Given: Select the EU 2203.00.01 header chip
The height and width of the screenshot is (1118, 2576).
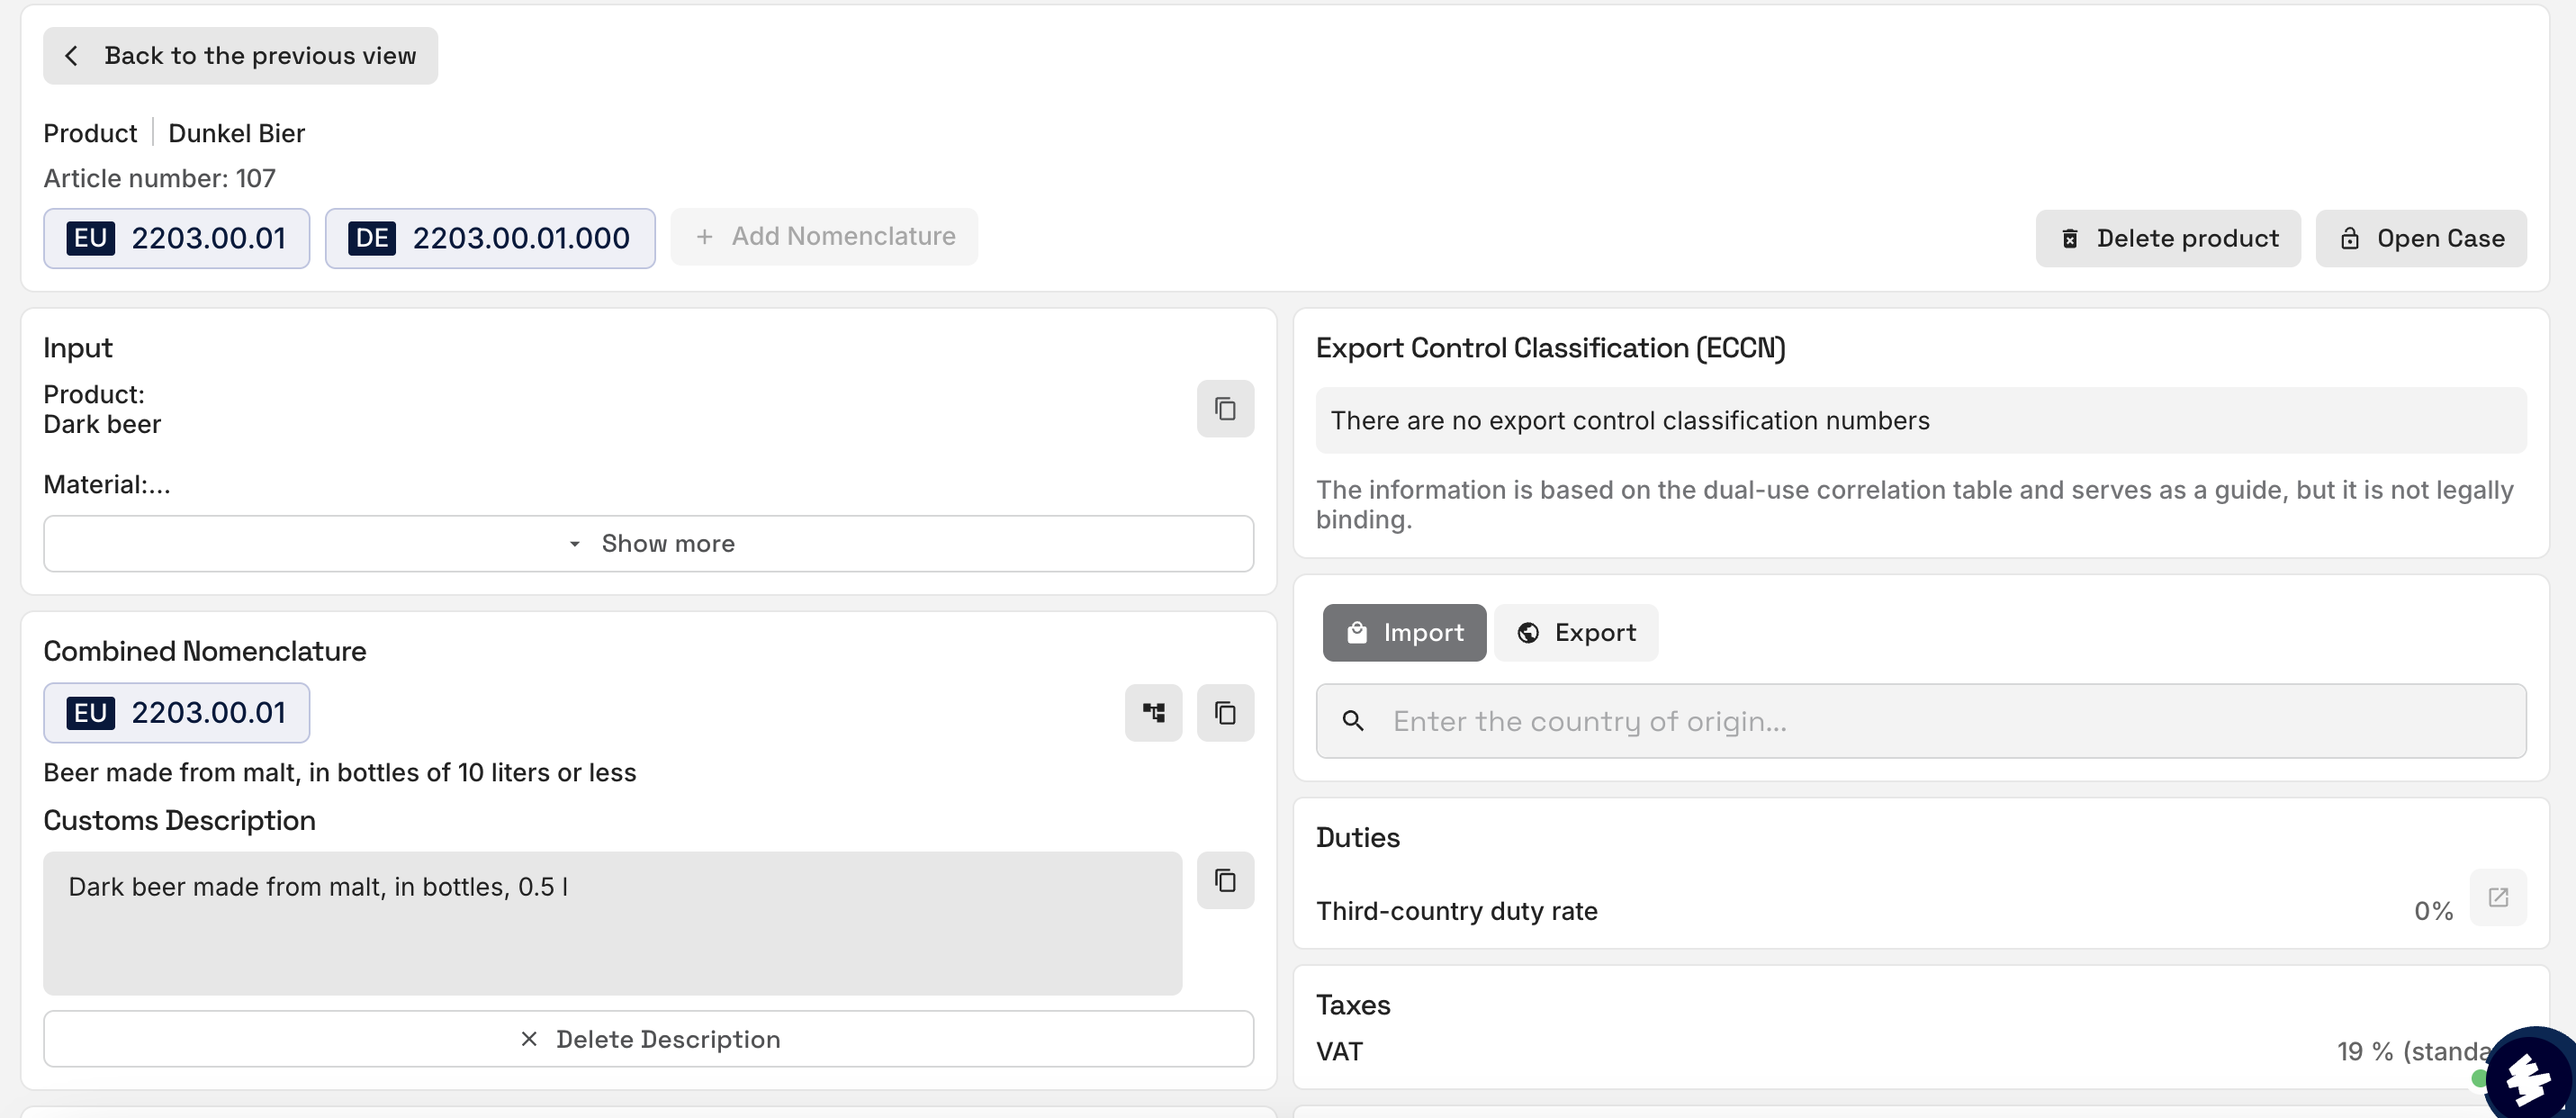Looking at the screenshot, I should click(176, 238).
